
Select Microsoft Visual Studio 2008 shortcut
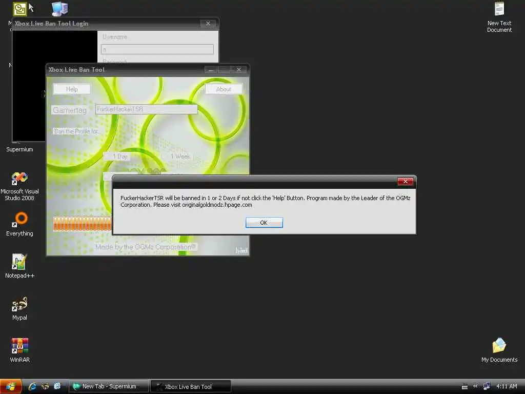(19, 186)
